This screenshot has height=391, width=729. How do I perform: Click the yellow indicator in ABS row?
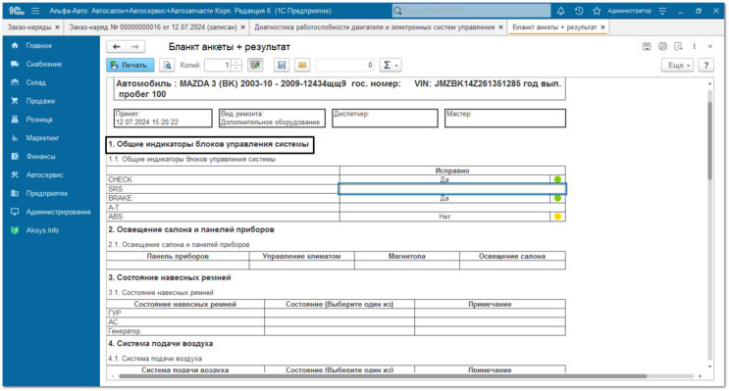point(557,217)
